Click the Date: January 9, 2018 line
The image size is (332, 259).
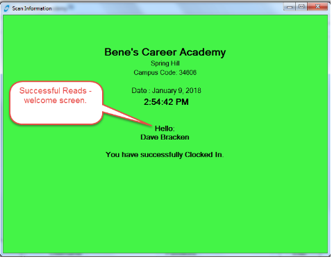pyautogui.click(x=166, y=90)
